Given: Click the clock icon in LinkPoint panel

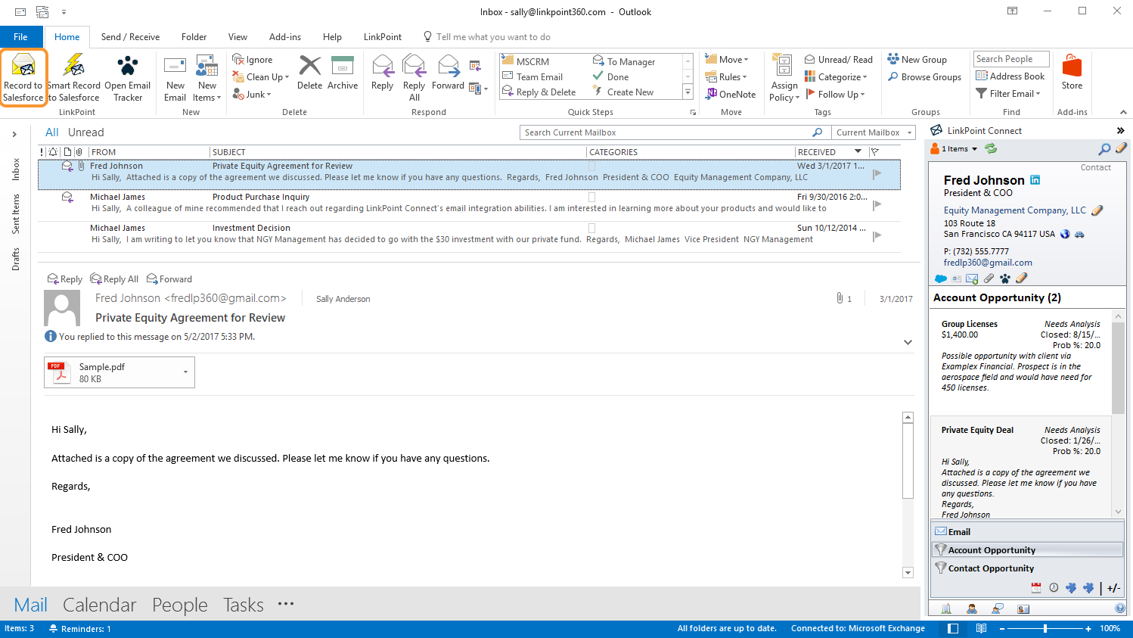Looking at the screenshot, I should pos(1054,587).
